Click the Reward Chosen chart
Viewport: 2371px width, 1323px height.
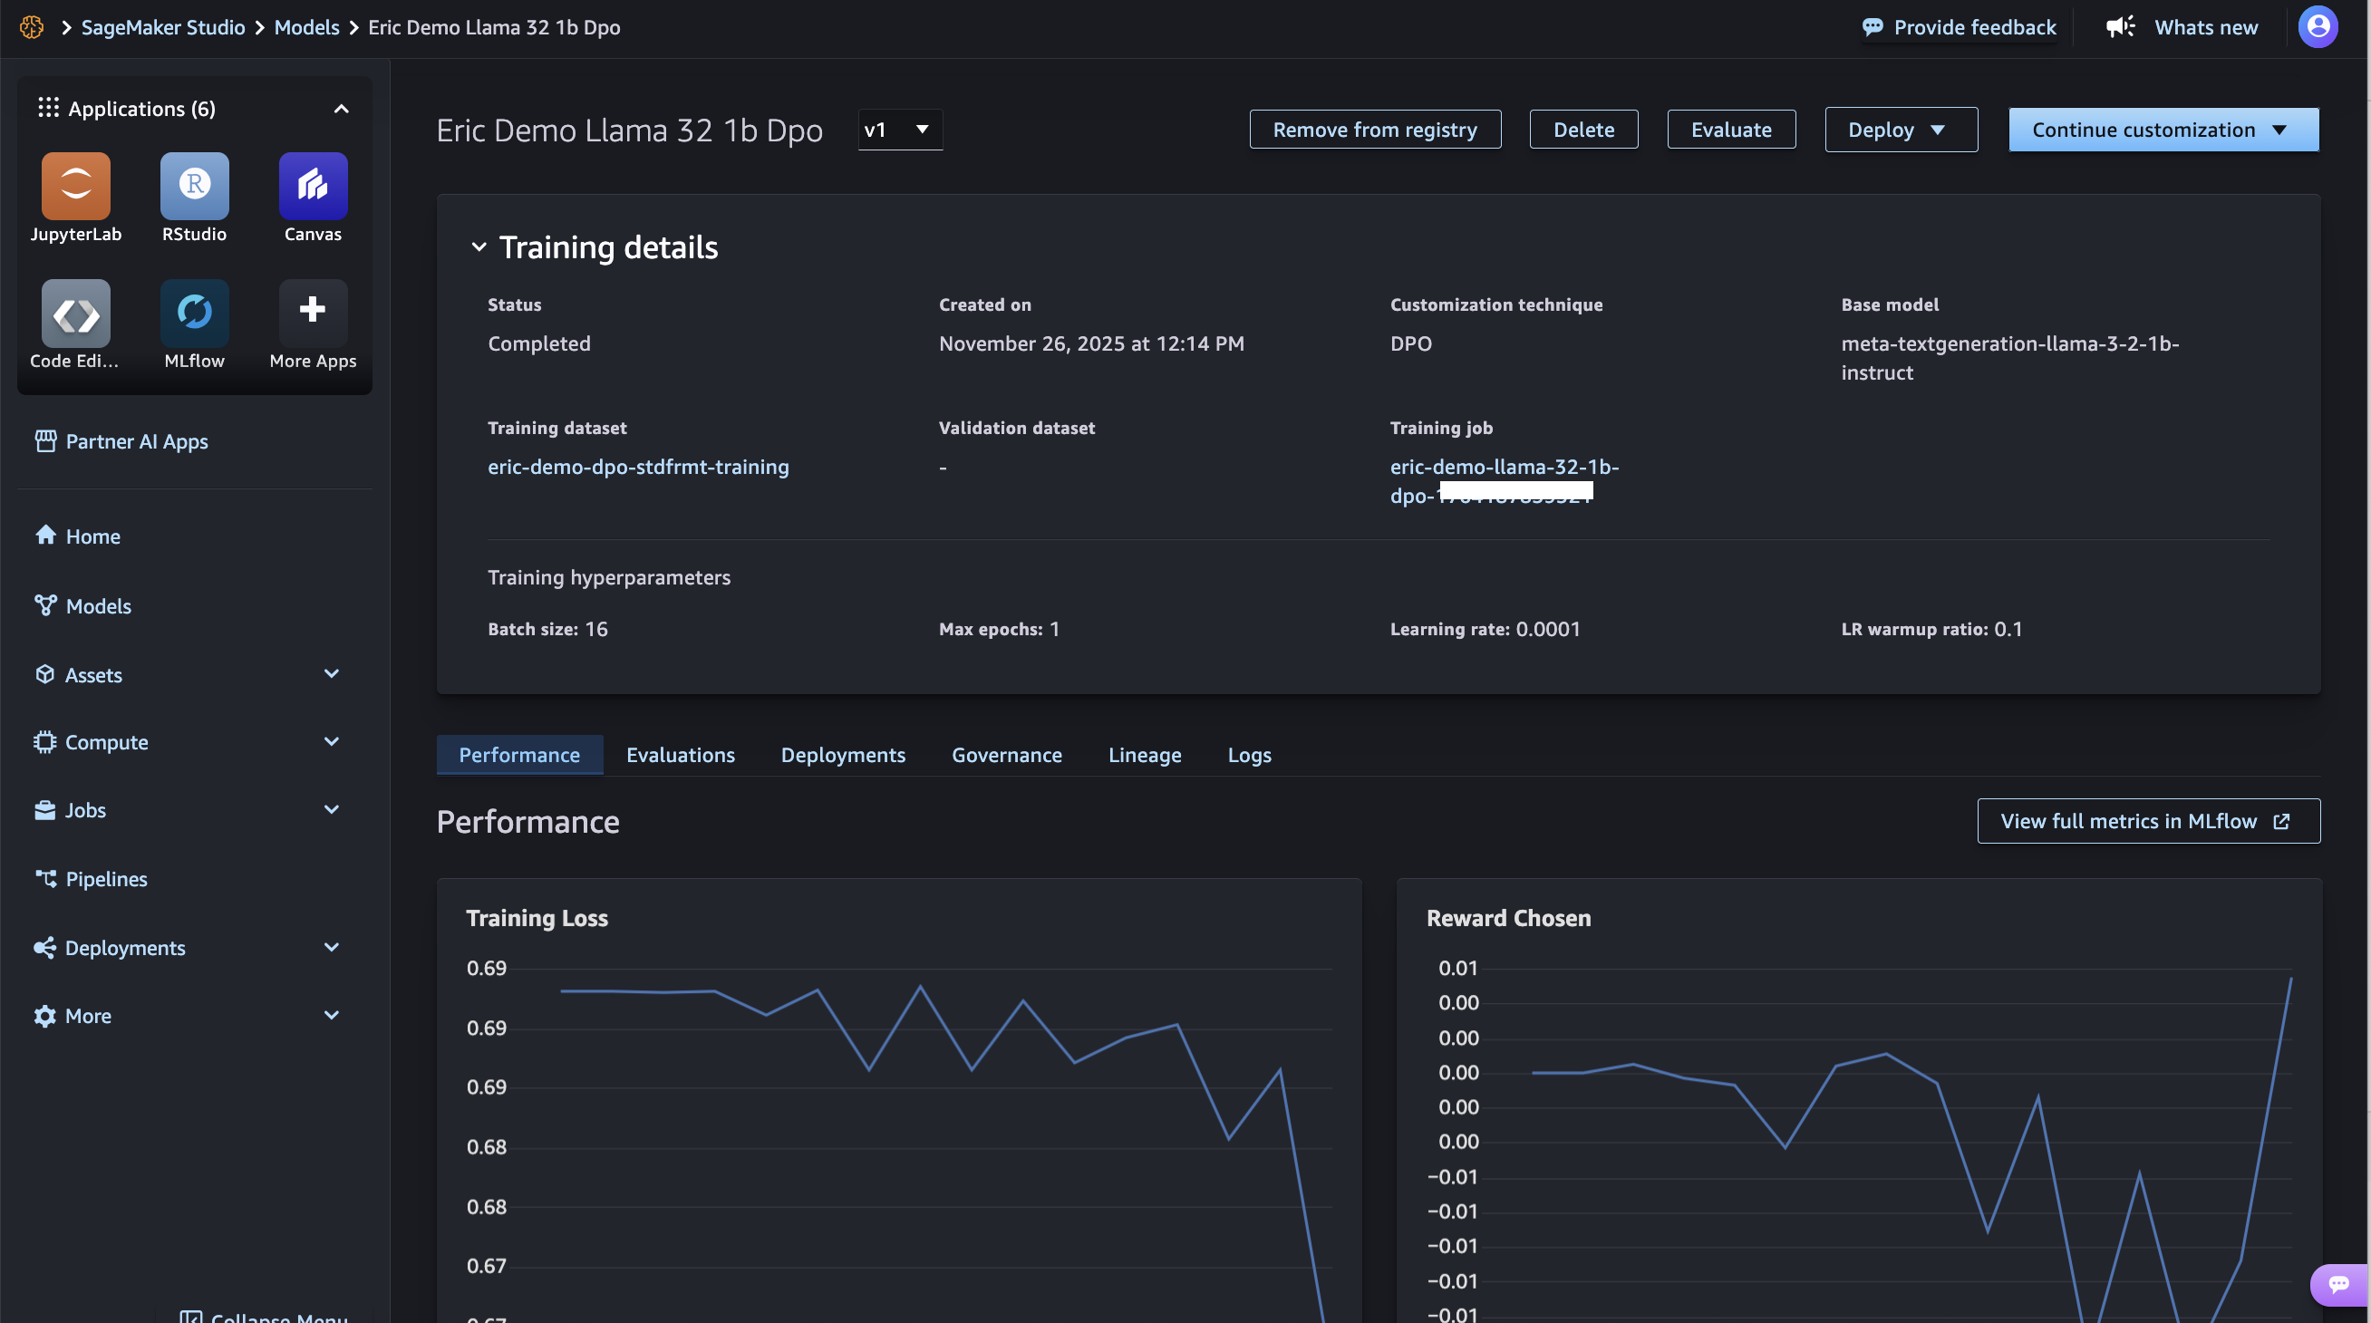click(x=1859, y=1100)
